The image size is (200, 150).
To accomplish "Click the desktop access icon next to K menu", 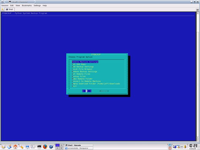I will pos(9,147).
